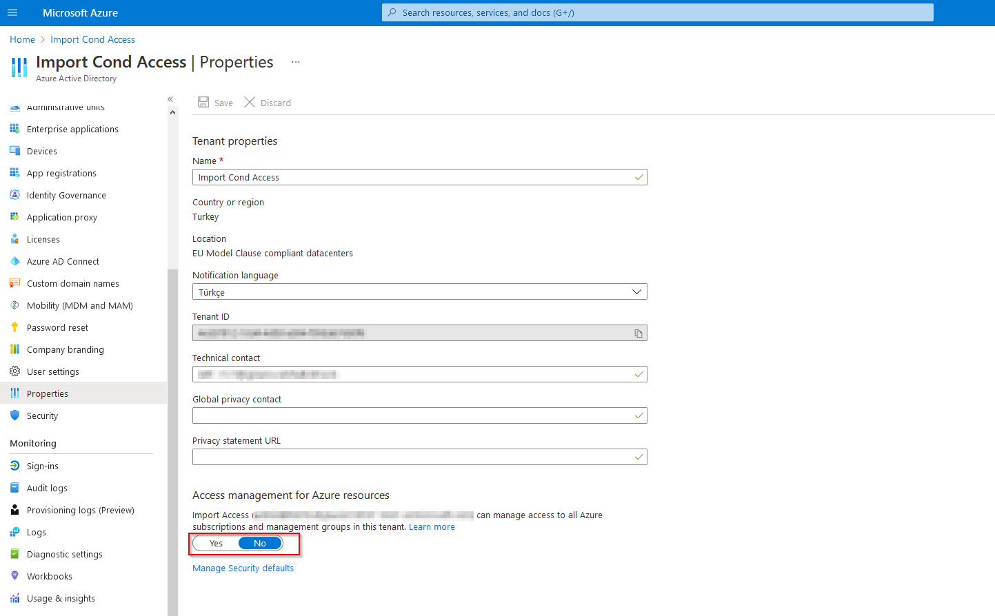The width and height of the screenshot is (995, 616).
Task: Click the Security shield icon
Action: tap(14, 415)
